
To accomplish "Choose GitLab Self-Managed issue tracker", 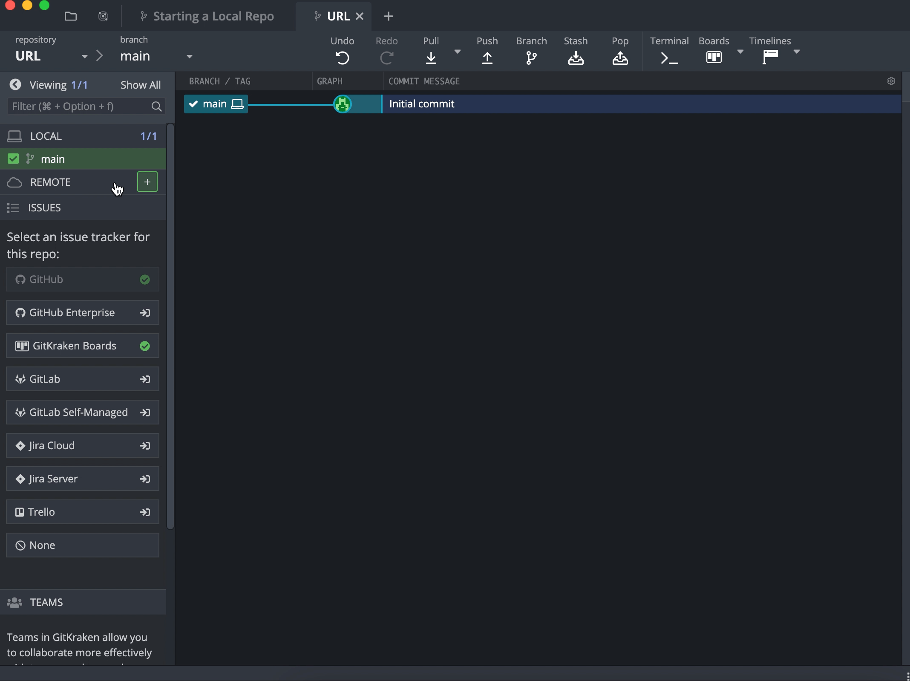I will coord(83,412).
